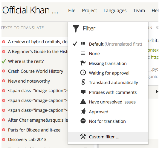Image resolution: width=162 pixels, height=150 pixels.
Task: Click the Filter panel heading text
Action: pyautogui.click(x=89, y=28)
